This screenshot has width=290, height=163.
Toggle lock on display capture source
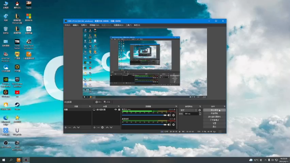[x=119, y=110]
